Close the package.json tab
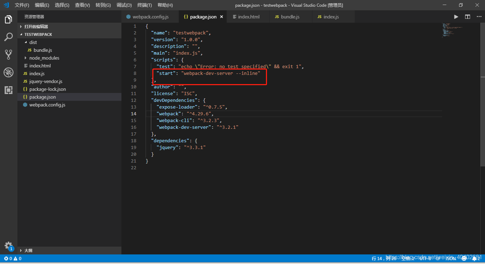Image resolution: width=485 pixels, height=264 pixels. tap(222, 17)
